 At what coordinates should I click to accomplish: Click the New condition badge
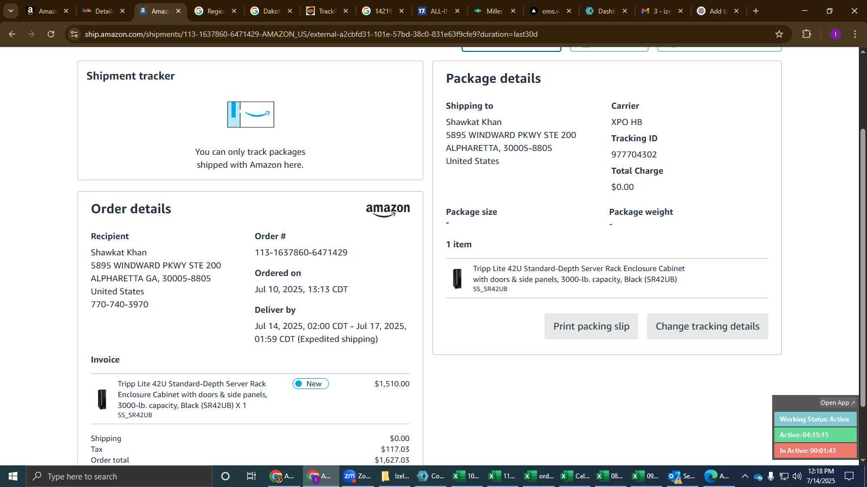[310, 384]
